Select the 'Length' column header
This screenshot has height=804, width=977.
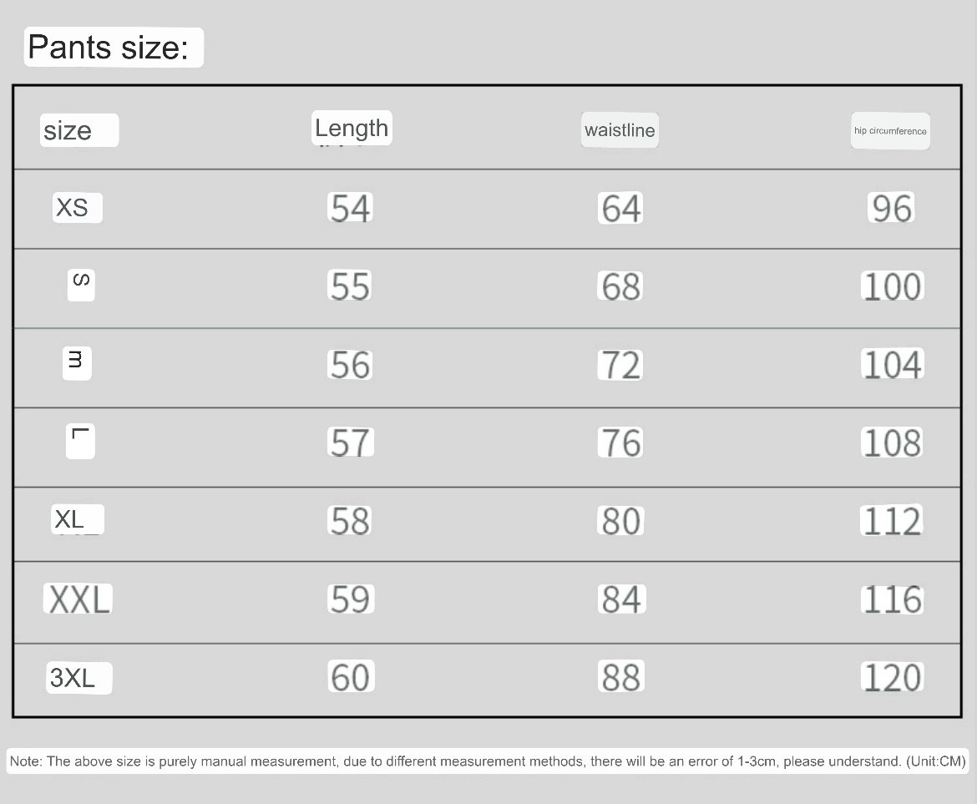[x=352, y=128]
